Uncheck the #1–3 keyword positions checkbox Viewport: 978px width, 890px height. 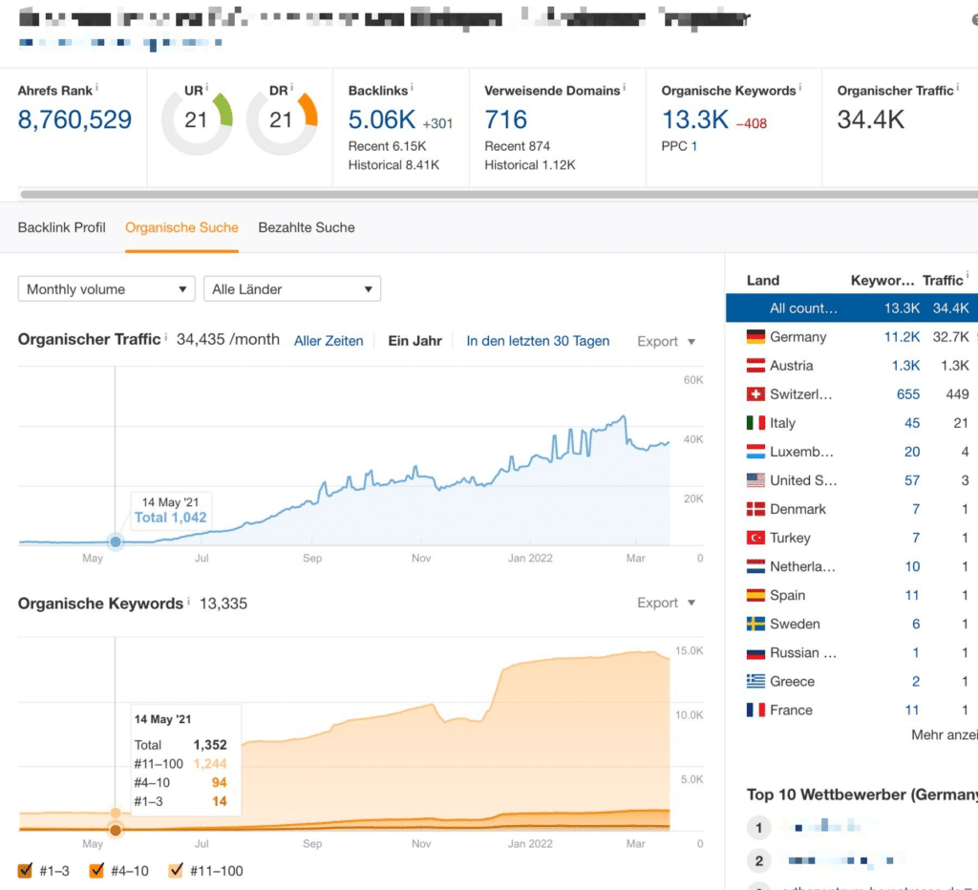point(26,870)
